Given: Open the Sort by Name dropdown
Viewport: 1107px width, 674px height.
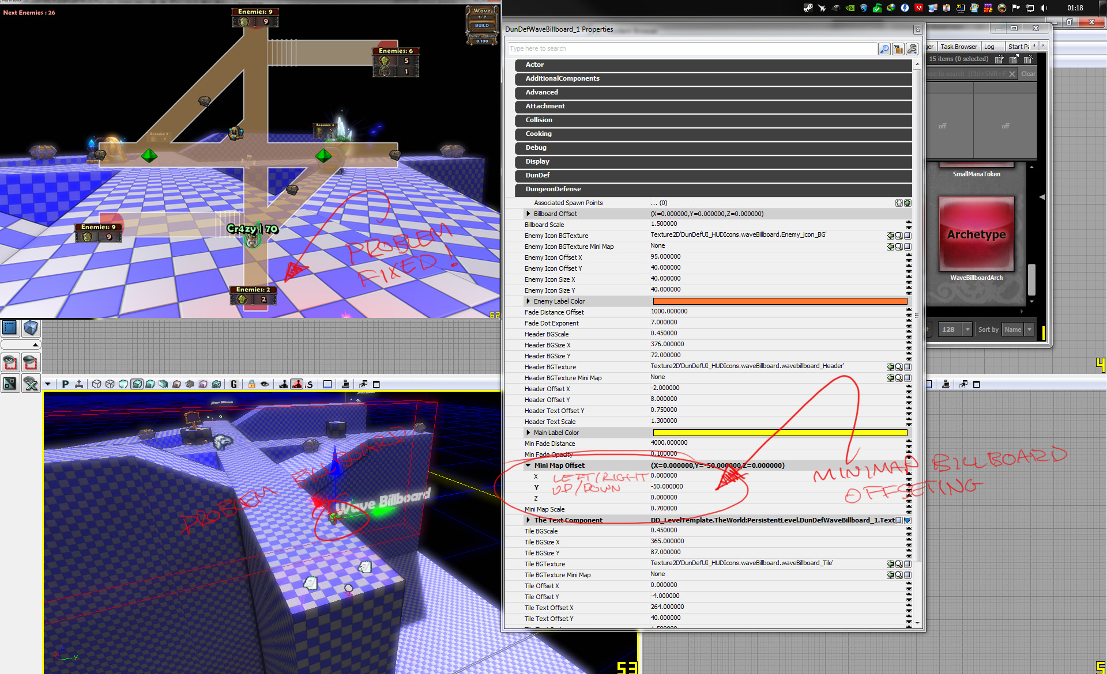Looking at the screenshot, I should (1029, 330).
